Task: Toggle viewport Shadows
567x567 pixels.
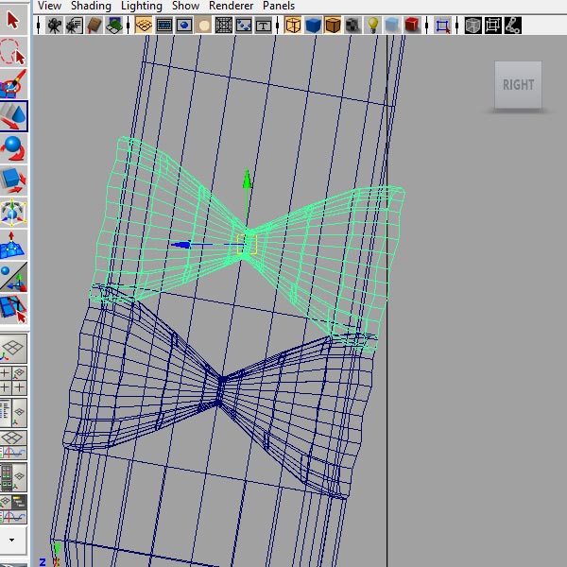Action: click(x=392, y=26)
